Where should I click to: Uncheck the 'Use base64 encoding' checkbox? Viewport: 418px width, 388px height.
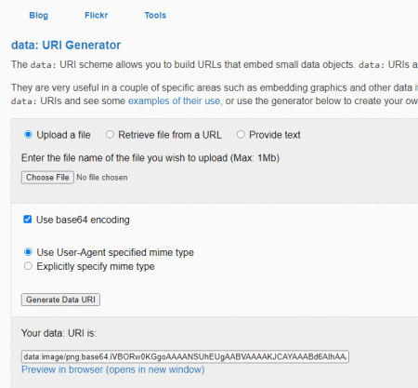click(x=28, y=220)
